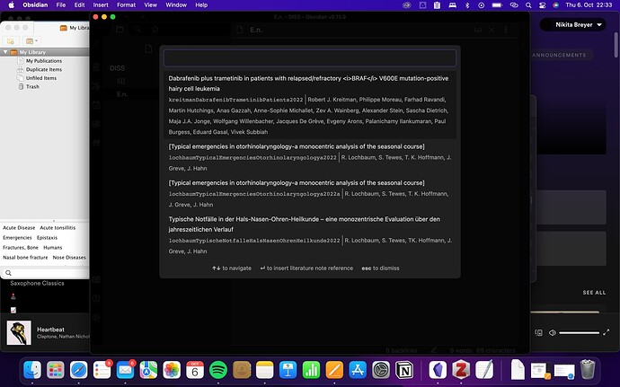Open Maps in the dock

pyautogui.click(x=148, y=371)
